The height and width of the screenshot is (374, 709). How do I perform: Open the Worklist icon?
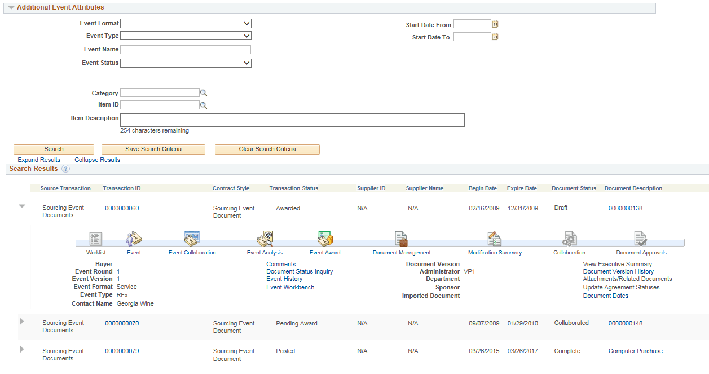click(95, 238)
